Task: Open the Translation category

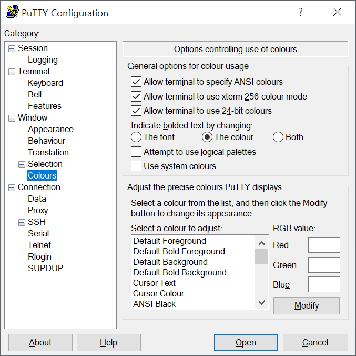Action: coord(48,153)
